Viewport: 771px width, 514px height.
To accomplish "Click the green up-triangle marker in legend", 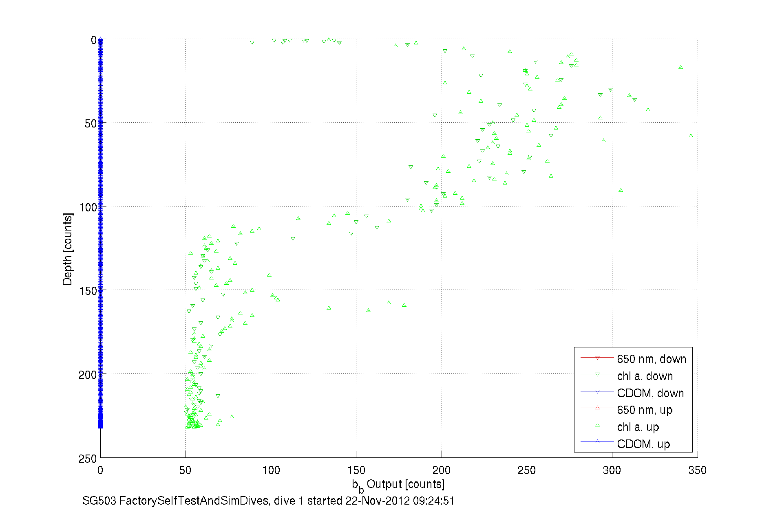I will click(597, 425).
